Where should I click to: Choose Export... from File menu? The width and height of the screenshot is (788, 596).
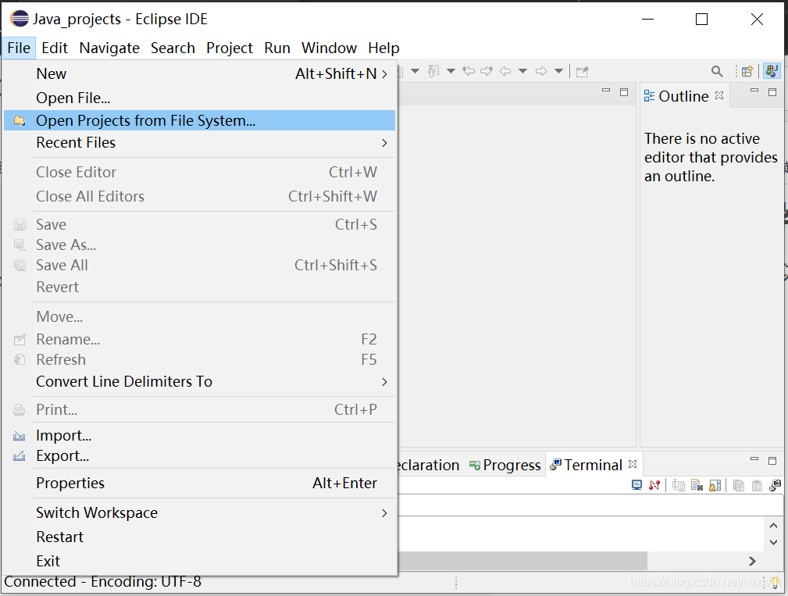(199, 456)
